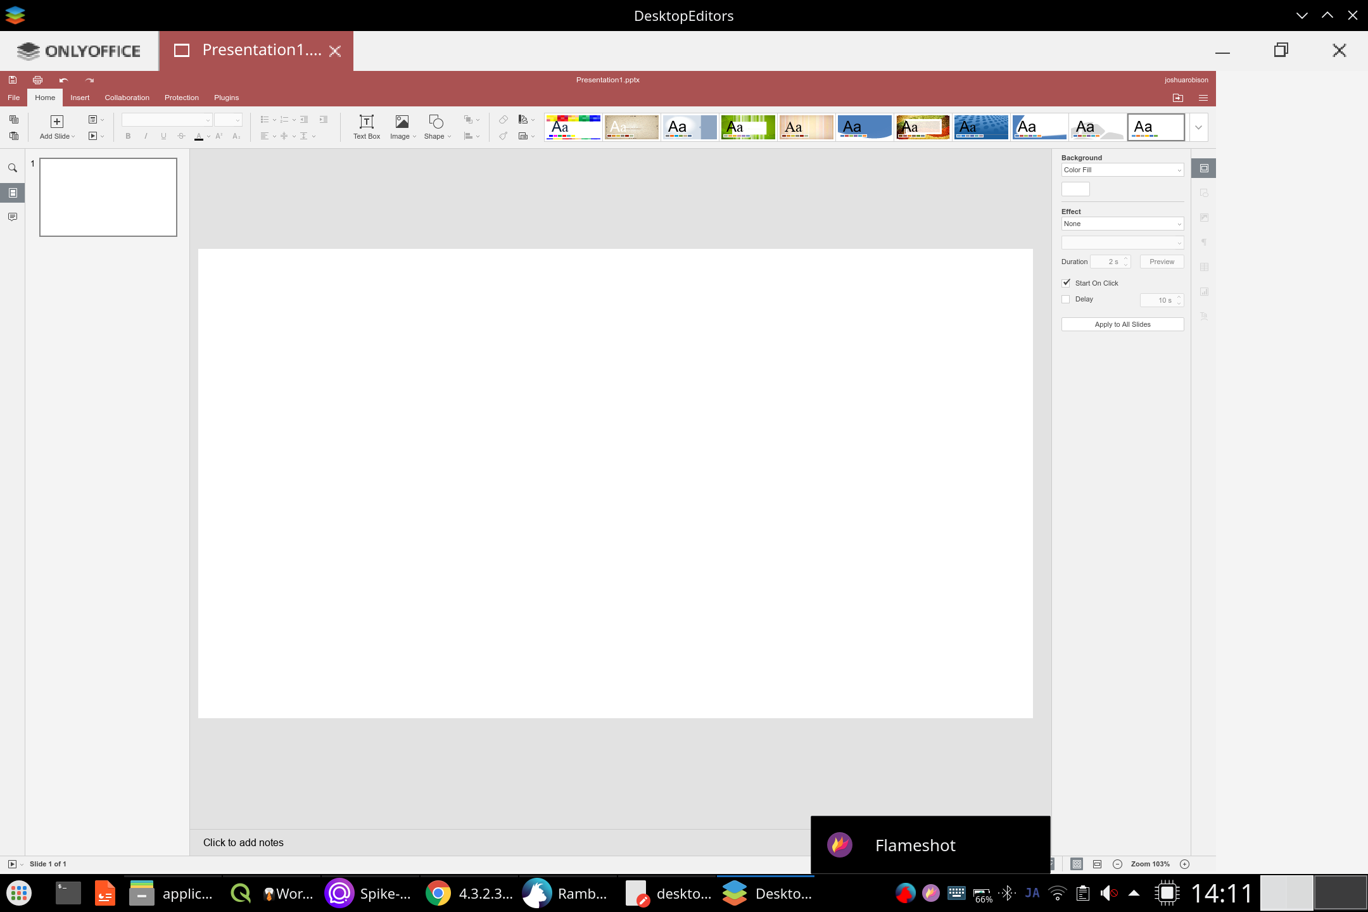Click the Paste icon in toolbar
The image size is (1368, 912).
tap(14, 136)
